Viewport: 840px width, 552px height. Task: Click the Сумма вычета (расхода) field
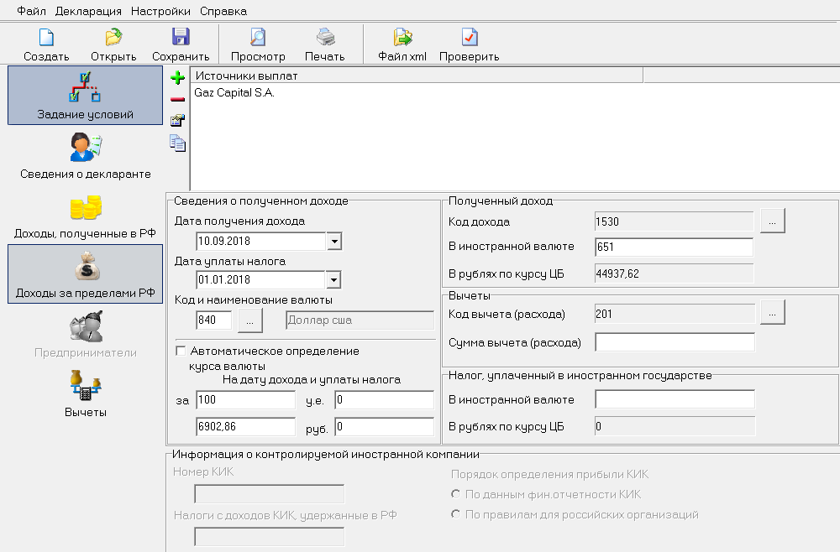click(675, 342)
